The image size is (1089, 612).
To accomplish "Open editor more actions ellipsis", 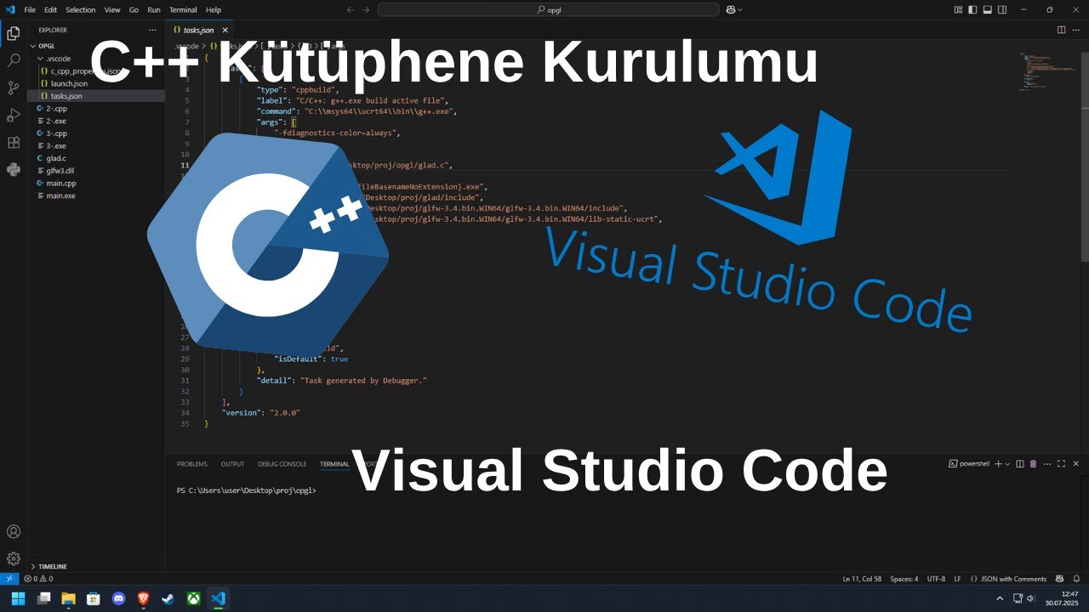I will (1076, 30).
